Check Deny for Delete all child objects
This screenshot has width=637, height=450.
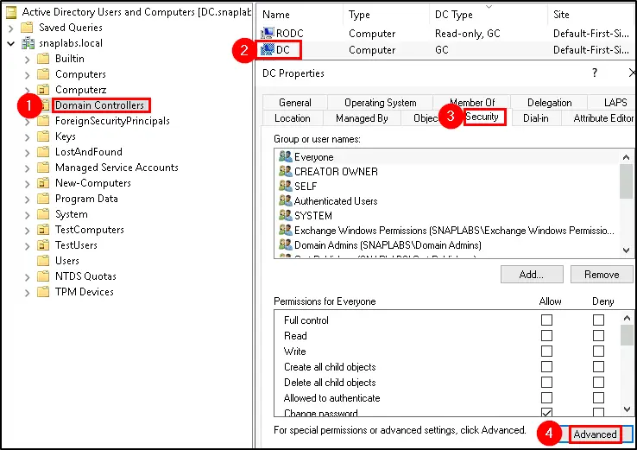(598, 383)
